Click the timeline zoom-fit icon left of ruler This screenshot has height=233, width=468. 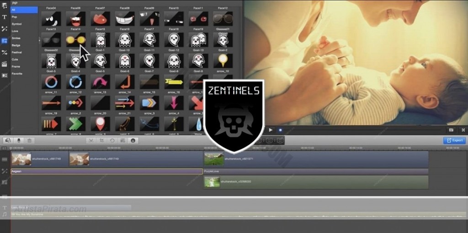tap(4, 148)
